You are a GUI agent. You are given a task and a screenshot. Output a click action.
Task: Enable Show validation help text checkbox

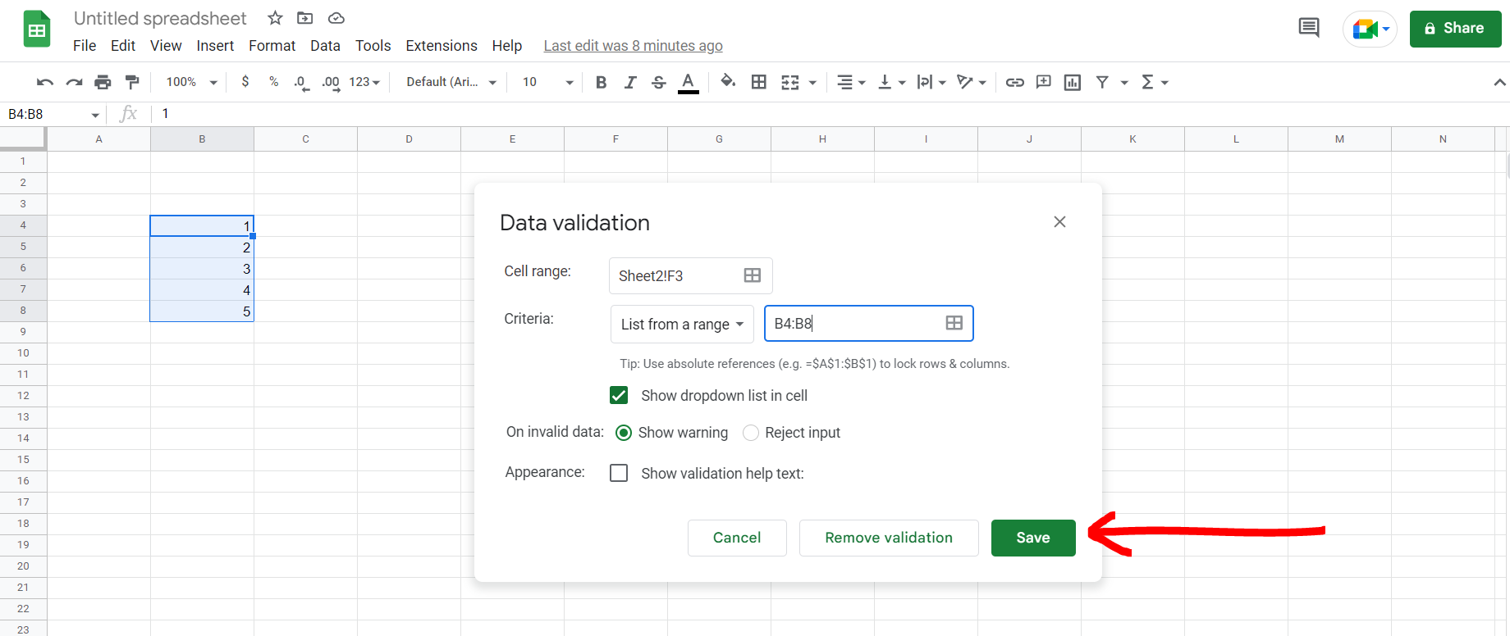[619, 474]
